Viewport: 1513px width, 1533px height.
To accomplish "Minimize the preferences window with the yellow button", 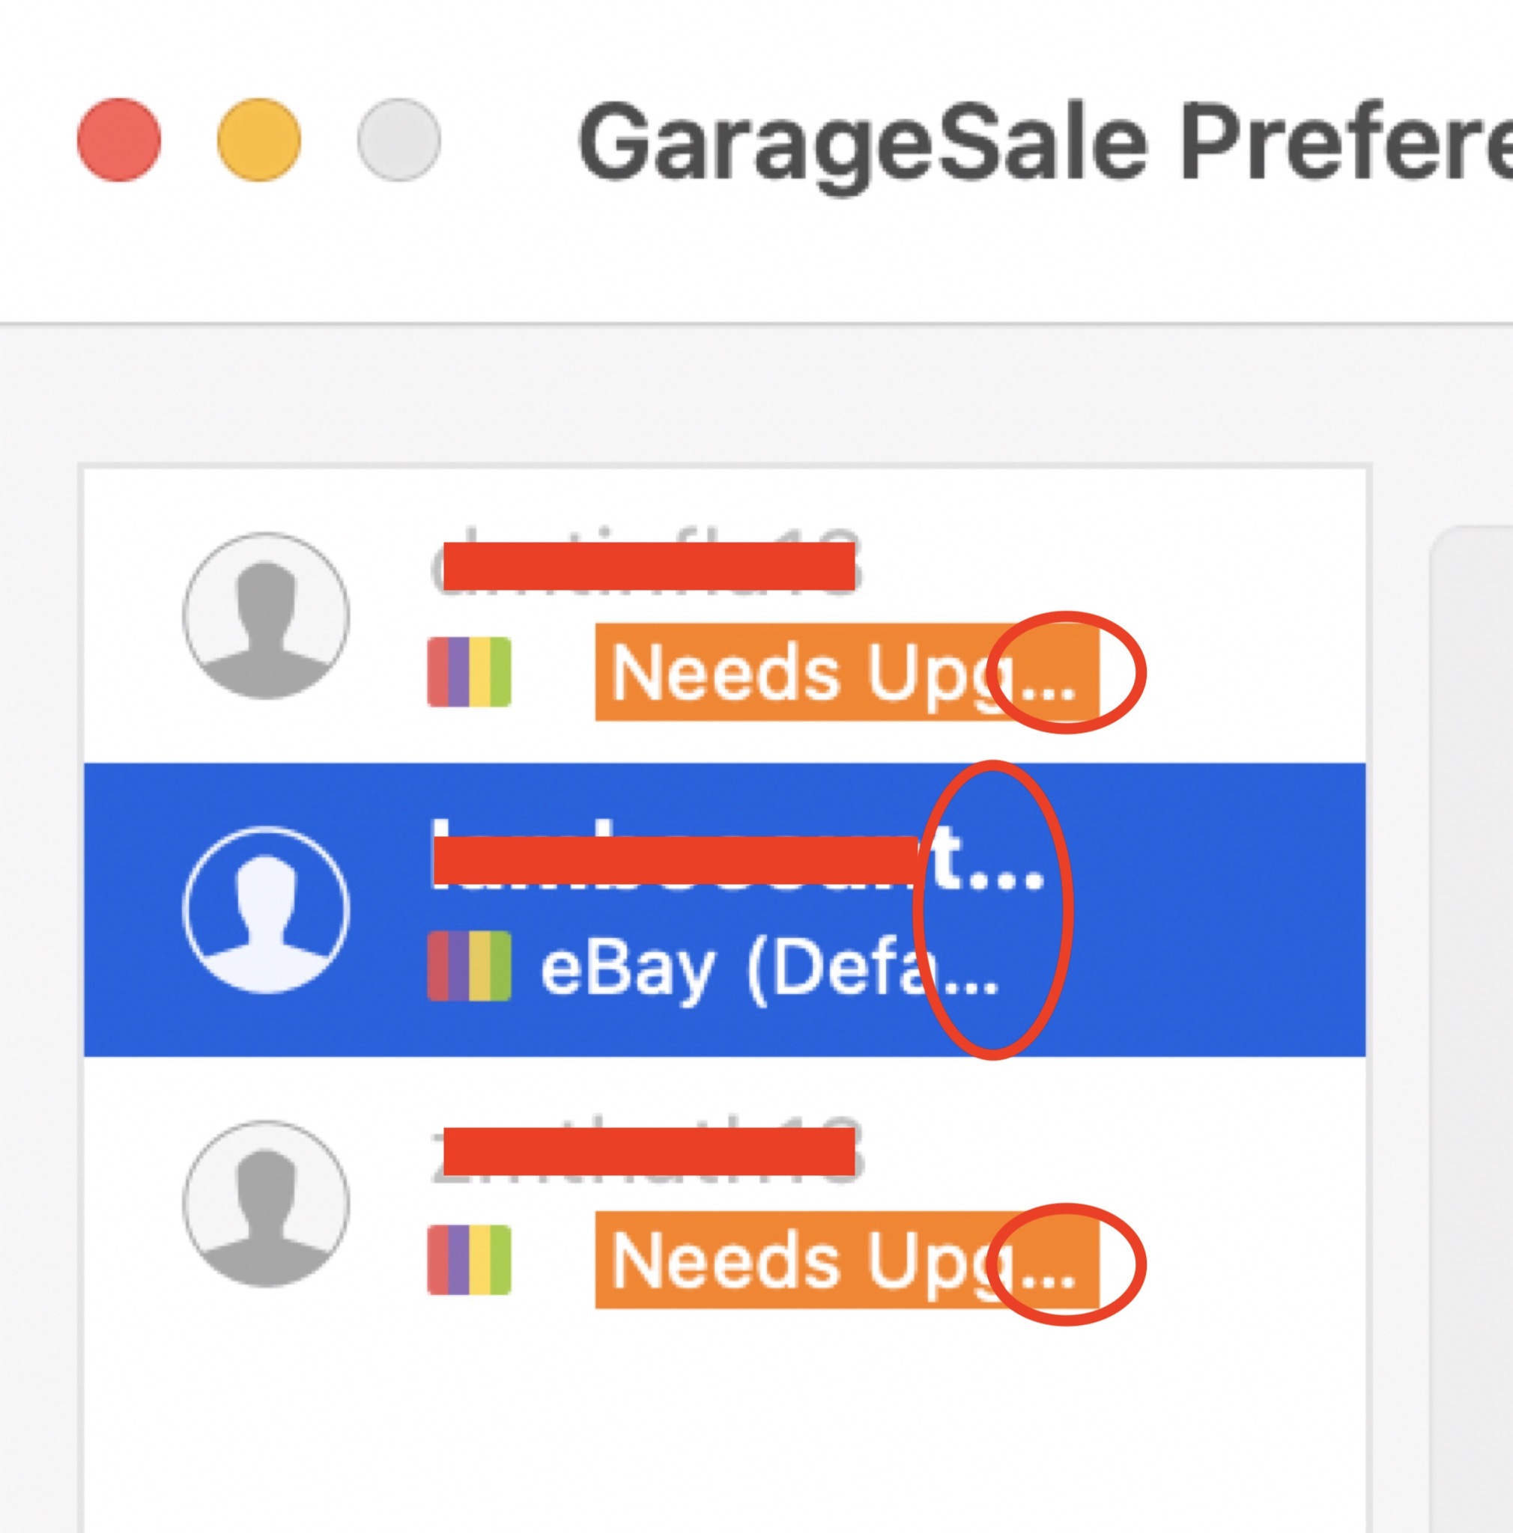I will pyautogui.click(x=258, y=140).
